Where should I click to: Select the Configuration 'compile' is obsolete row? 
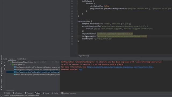[x=33, y=70]
